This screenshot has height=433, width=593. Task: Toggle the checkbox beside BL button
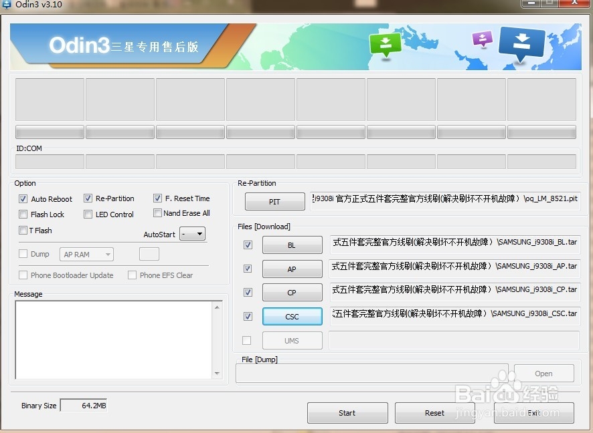tap(248, 245)
